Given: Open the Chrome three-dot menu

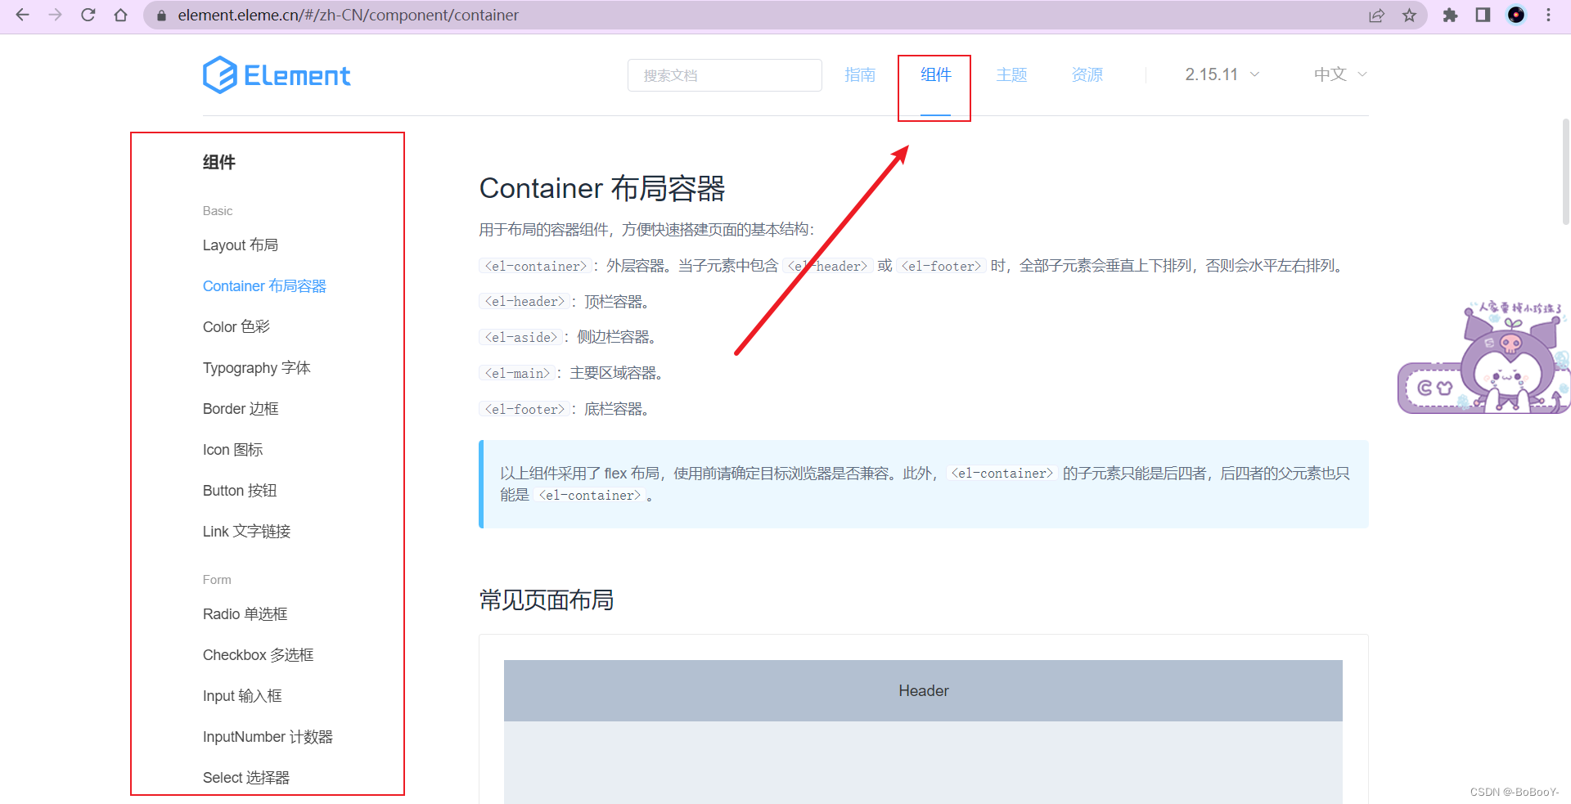Looking at the screenshot, I should click(1548, 15).
